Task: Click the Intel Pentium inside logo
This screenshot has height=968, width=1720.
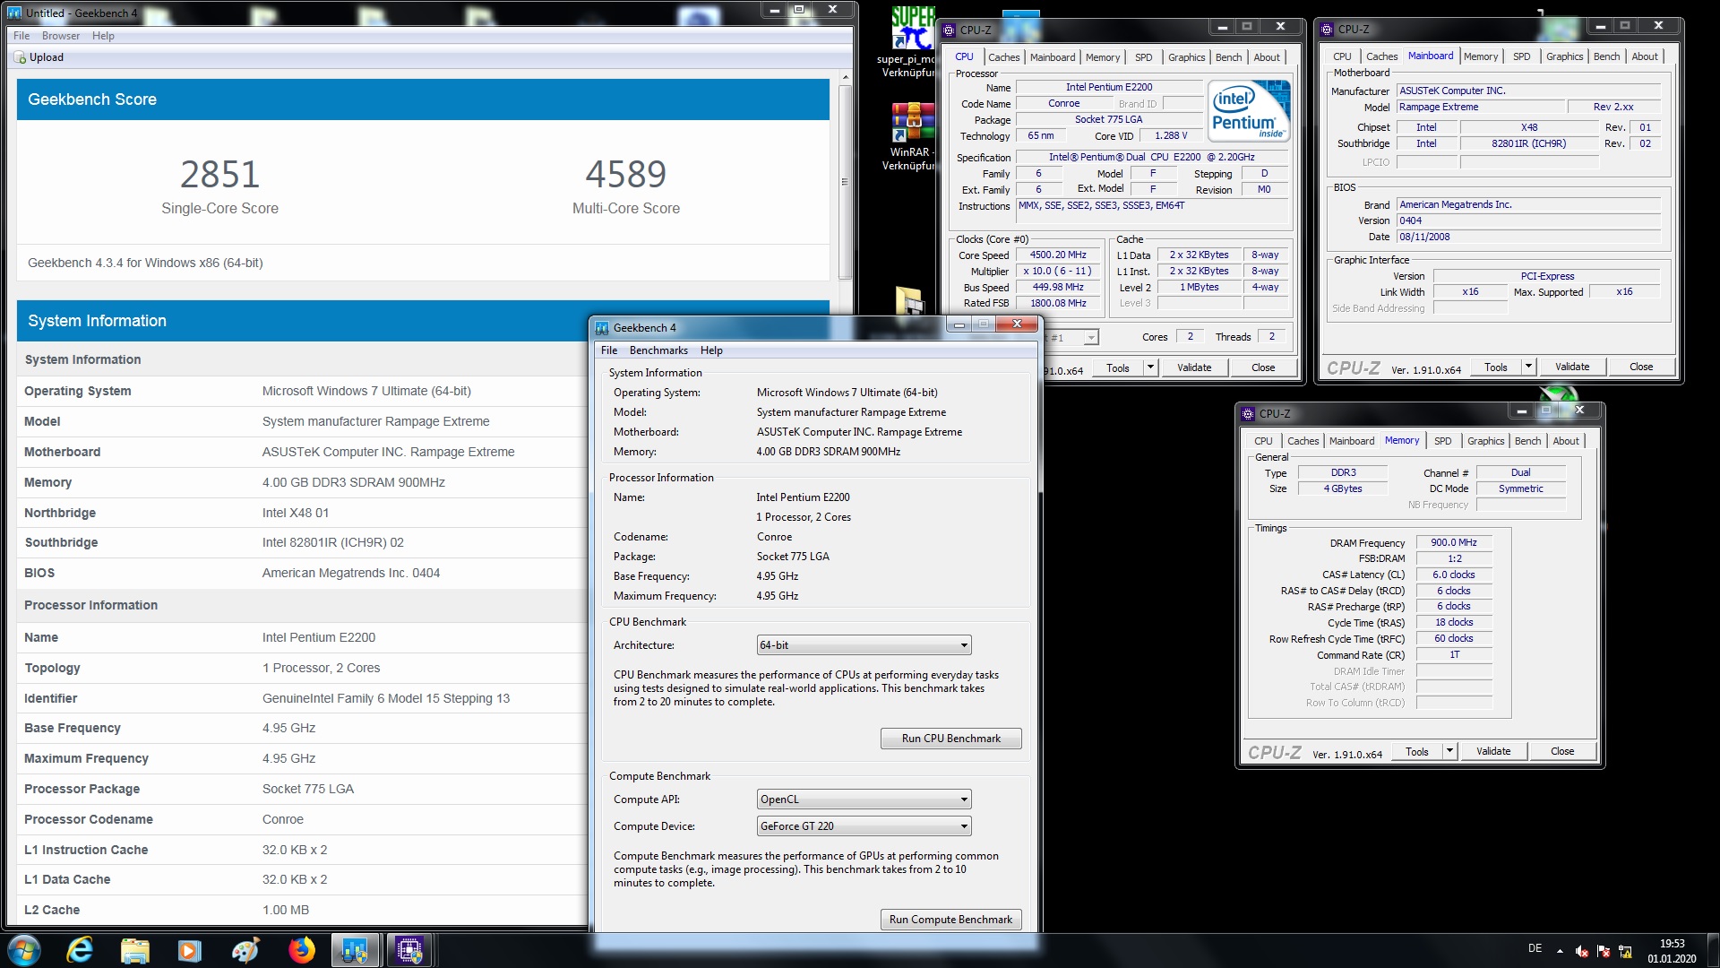Action: [1249, 110]
